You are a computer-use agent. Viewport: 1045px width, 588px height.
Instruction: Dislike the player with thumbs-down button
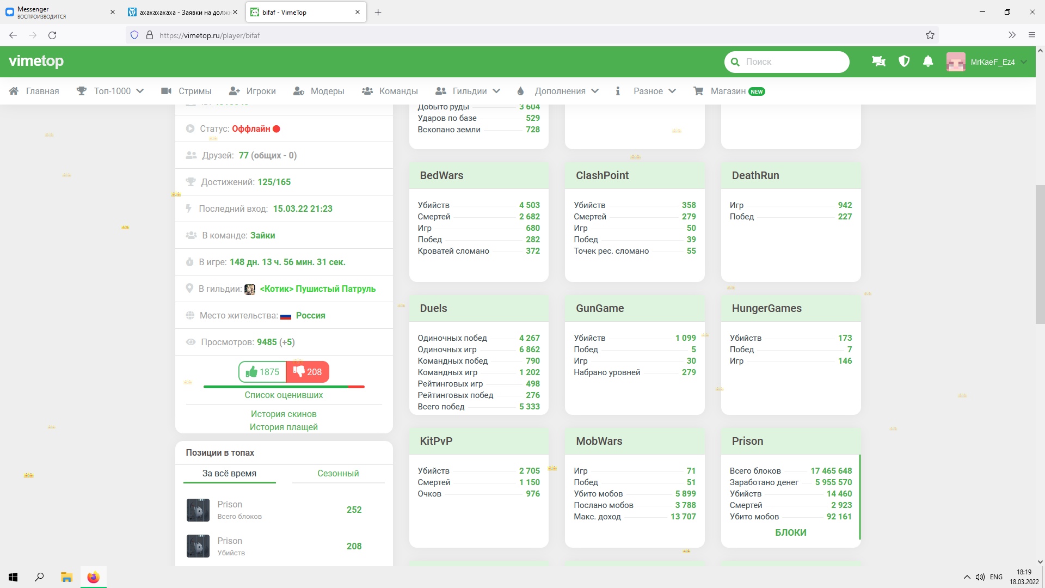(308, 372)
